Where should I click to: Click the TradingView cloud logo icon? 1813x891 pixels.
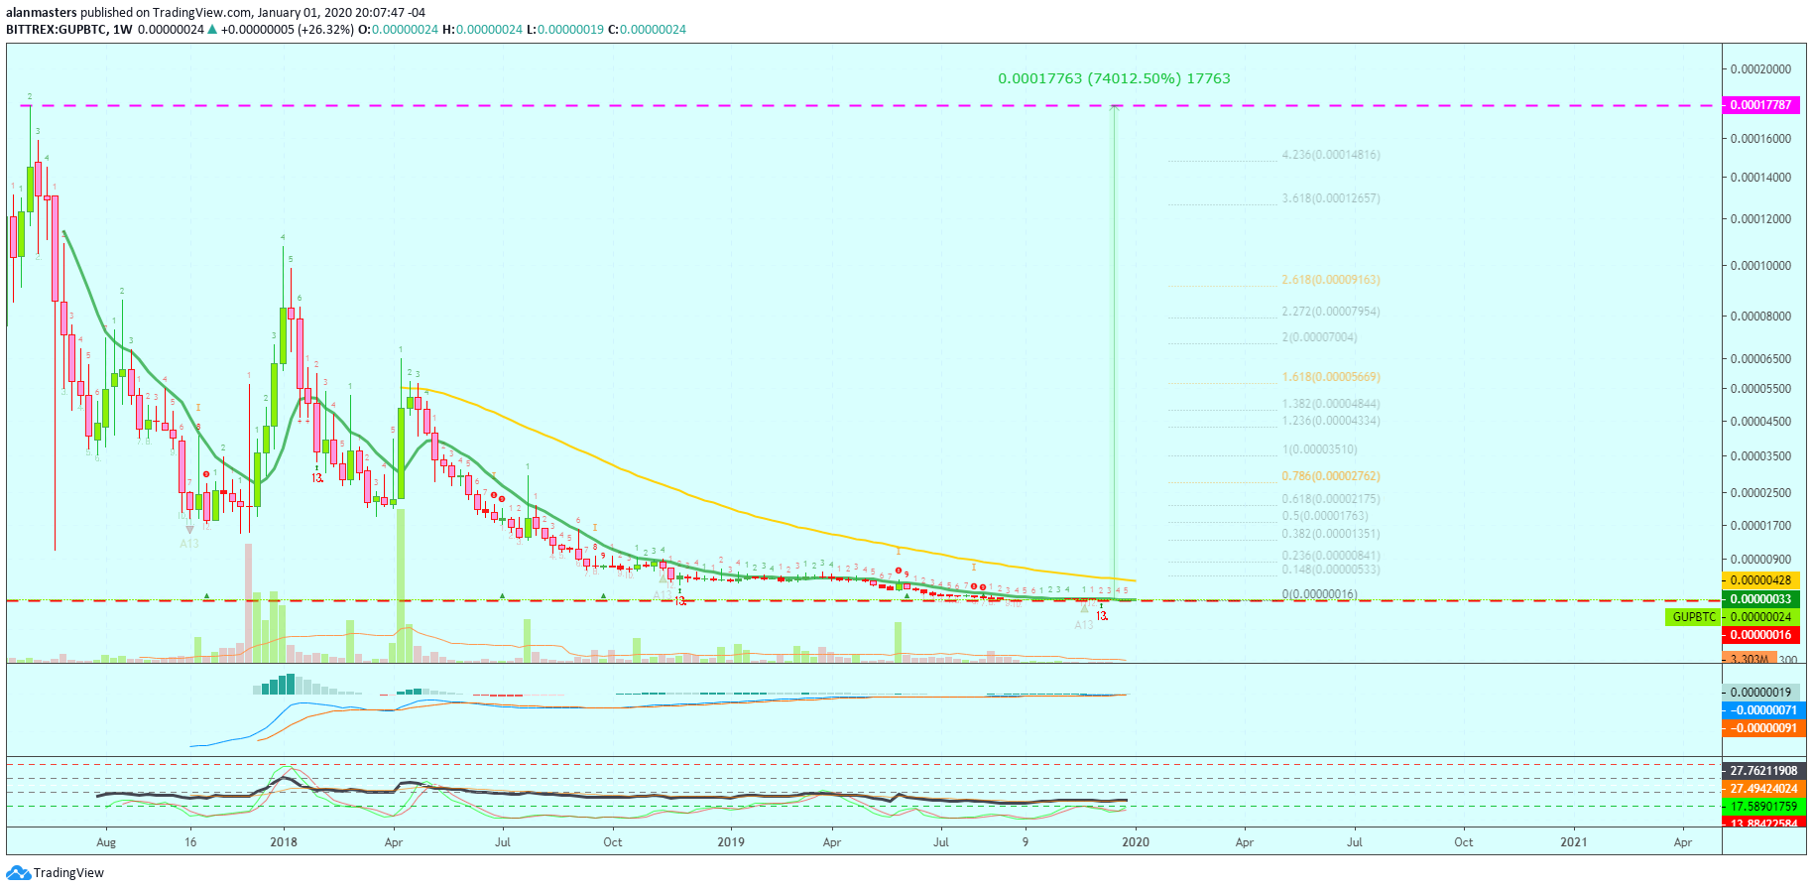click(18, 873)
